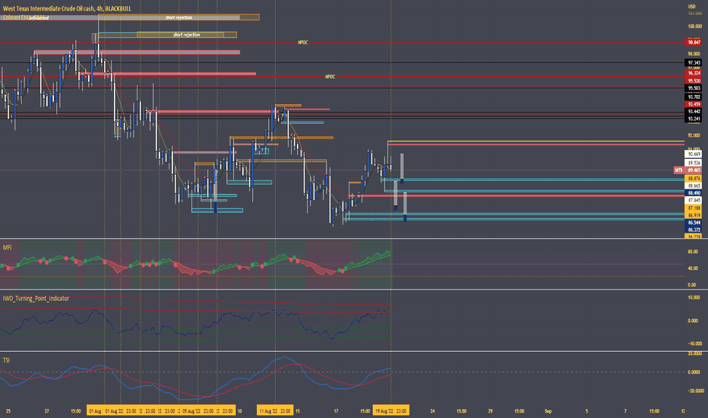
Task: Click the orange 88.876 price label
Action: [694, 179]
